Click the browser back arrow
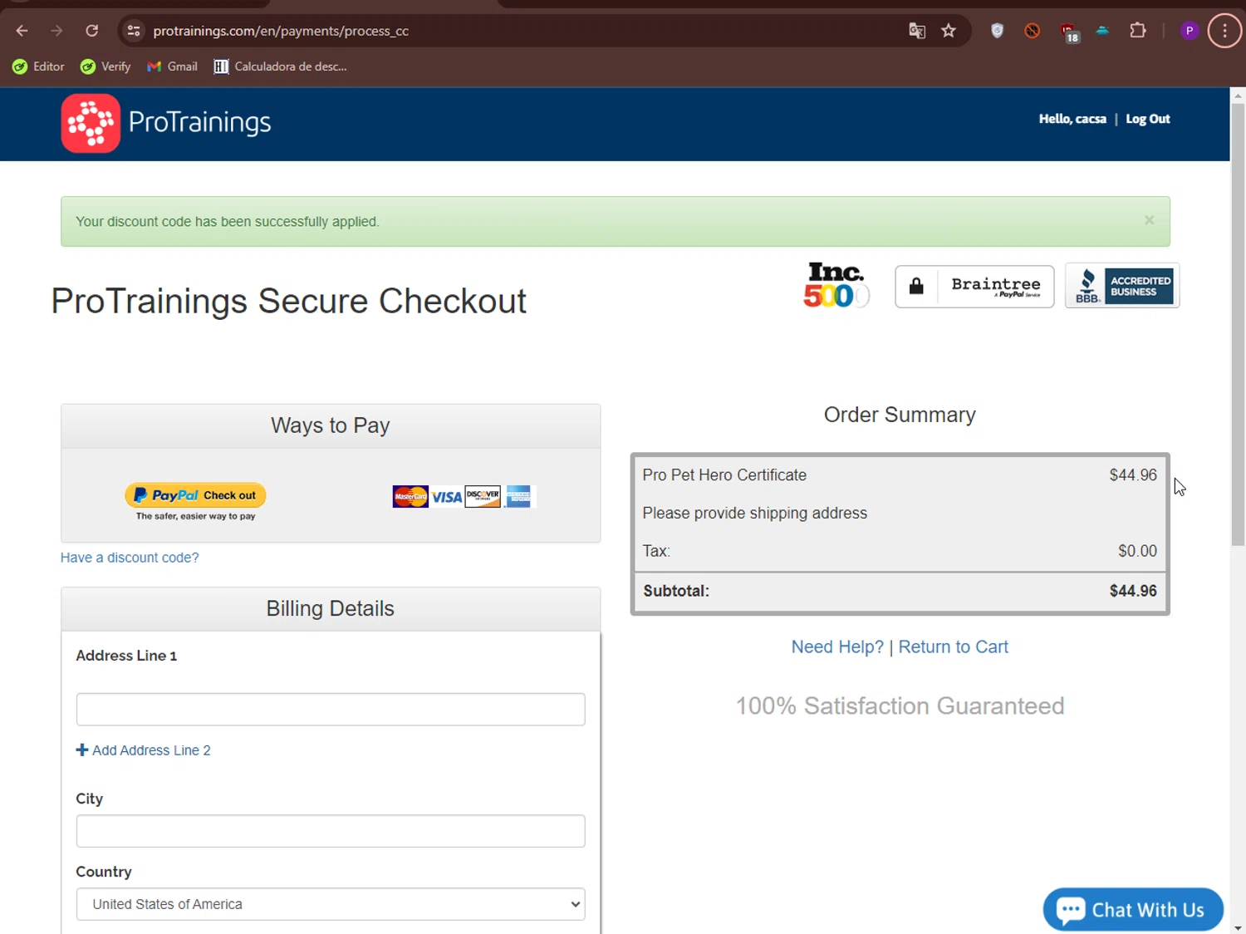Screen dimensions: 1246x934 (x=22, y=31)
